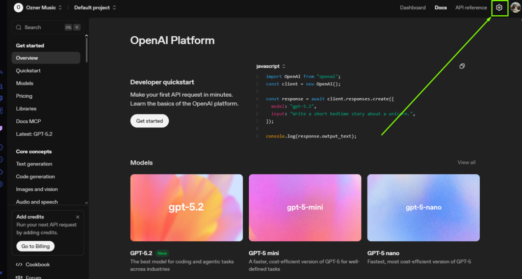Select the Docs tab
Screen dimensions: 522x279
(x=440, y=8)
